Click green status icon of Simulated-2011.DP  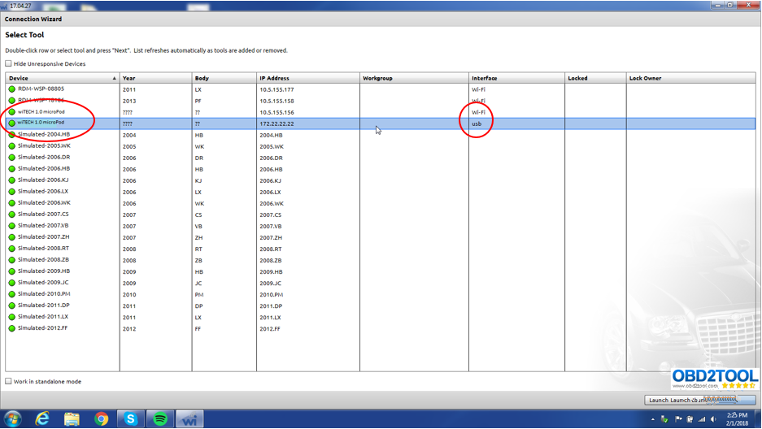point(11,305)
